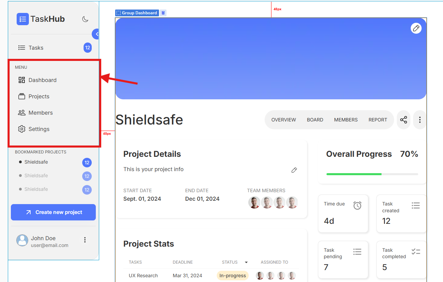Click the TaskHub logo icon

click(23, 19)
